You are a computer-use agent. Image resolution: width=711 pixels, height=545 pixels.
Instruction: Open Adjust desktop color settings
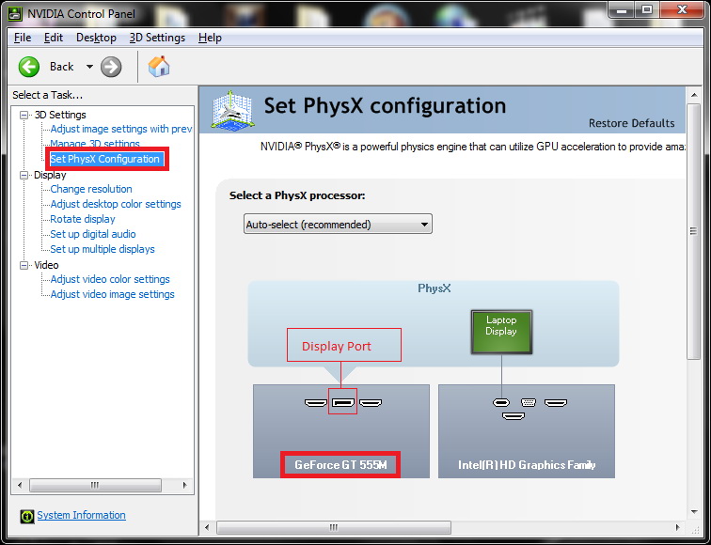[x=116, y=204]
